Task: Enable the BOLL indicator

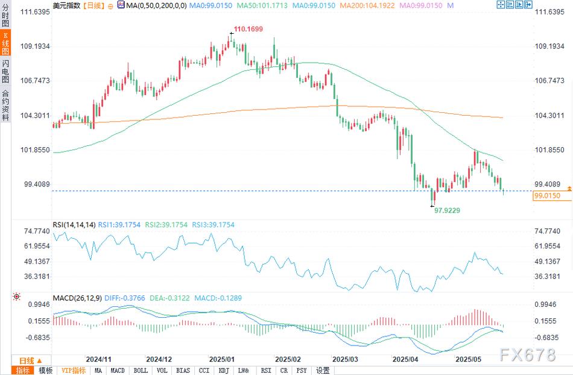Action: click(141, 370)
